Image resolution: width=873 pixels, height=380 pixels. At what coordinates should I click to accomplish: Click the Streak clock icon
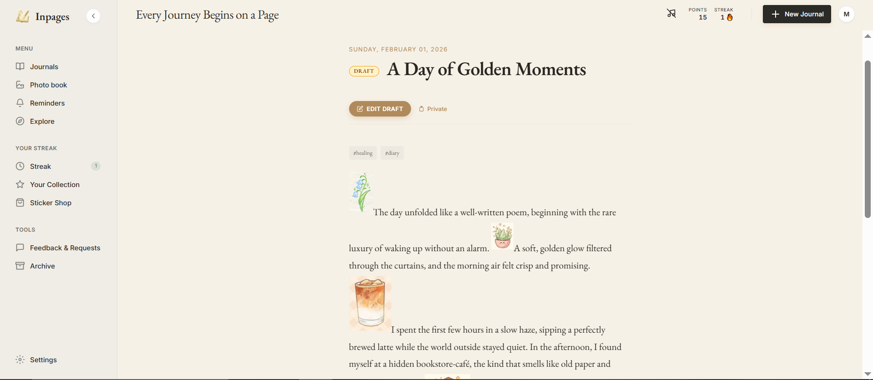point(20,166)
